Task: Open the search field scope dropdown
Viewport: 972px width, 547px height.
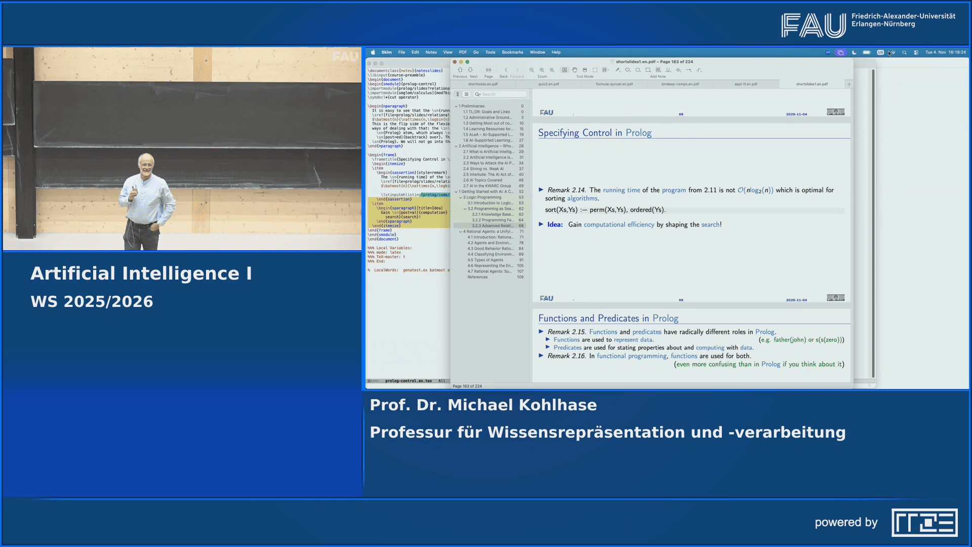Action: [478, 94]
